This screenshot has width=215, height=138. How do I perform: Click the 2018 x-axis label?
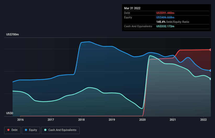point(81,120)
